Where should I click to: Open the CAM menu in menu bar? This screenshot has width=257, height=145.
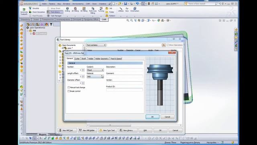click(x=88, y=4)
